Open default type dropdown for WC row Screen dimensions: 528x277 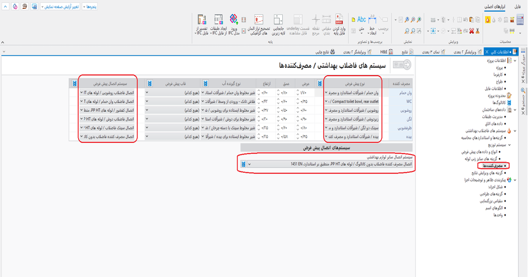(326, 101)
